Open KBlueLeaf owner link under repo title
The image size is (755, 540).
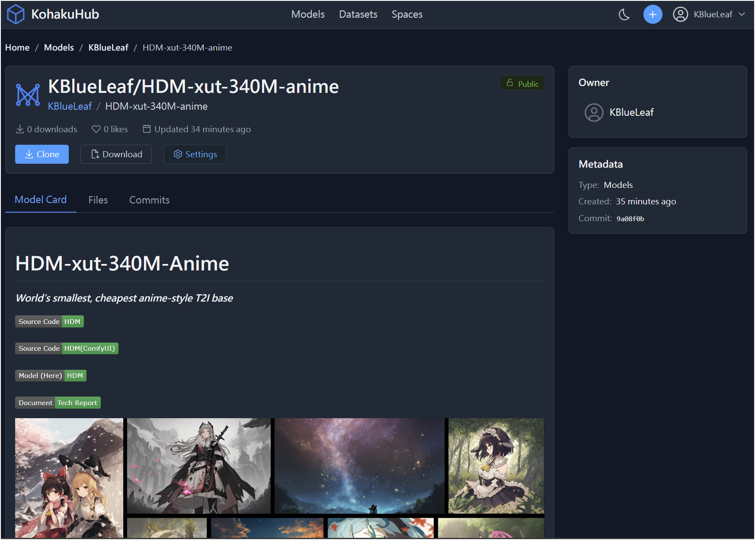[70, 106]
